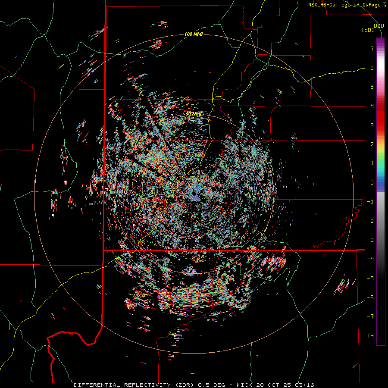Click the TH label on the color scale
The height and width of the screenshot is (388, 388).
[x=370, y=336]
